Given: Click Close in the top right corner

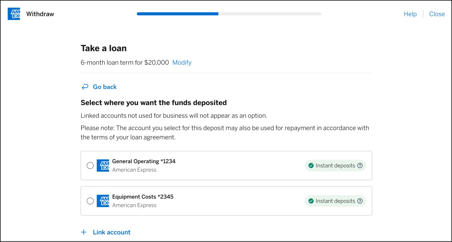Looking at the screenshot, I should point(437,14).
